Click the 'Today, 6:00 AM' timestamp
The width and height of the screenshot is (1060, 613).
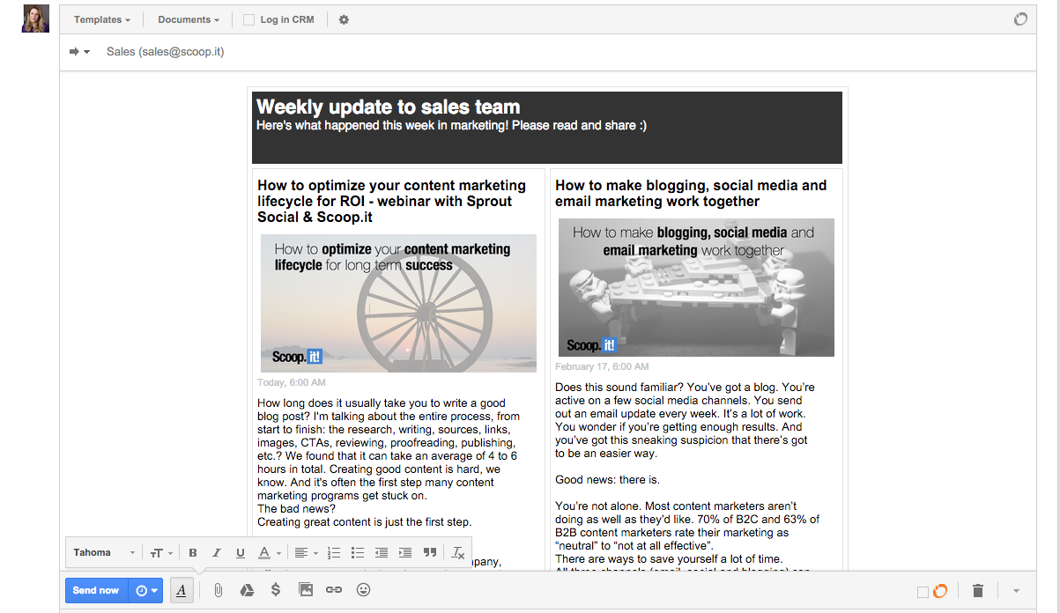(292, 383)
